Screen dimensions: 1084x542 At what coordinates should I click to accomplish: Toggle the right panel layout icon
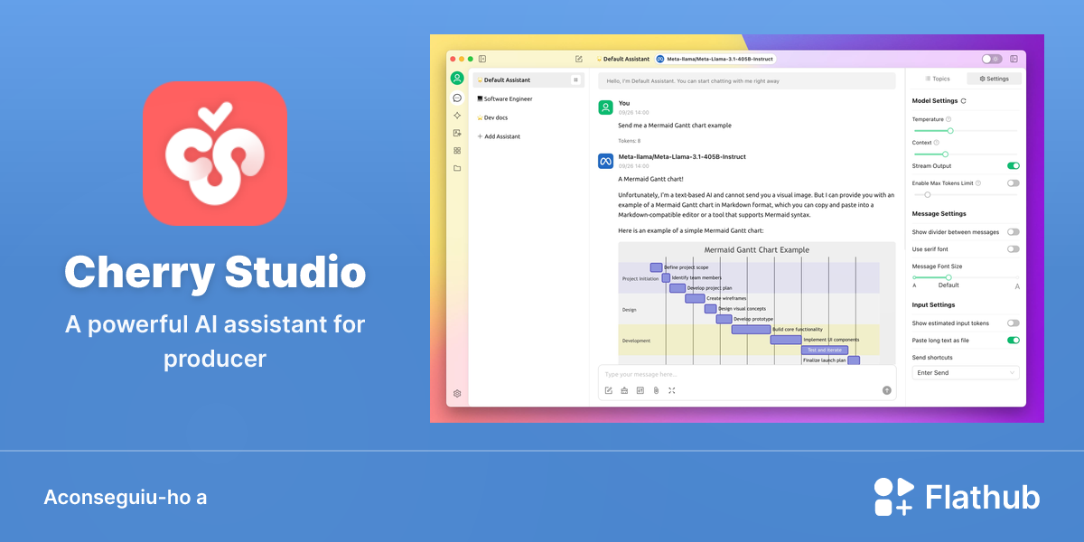(1014, 59)
